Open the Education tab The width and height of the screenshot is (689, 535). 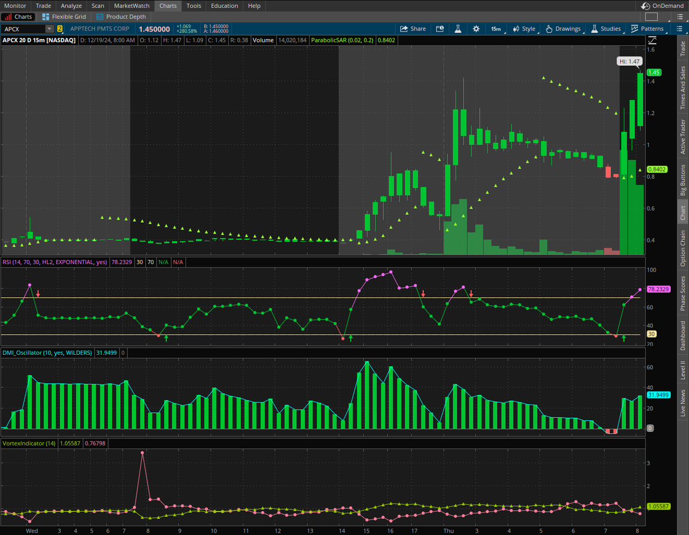(x=224, y=6)
